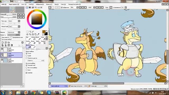Open the Файл menu

pyautogui.click(x=4, y=4)
